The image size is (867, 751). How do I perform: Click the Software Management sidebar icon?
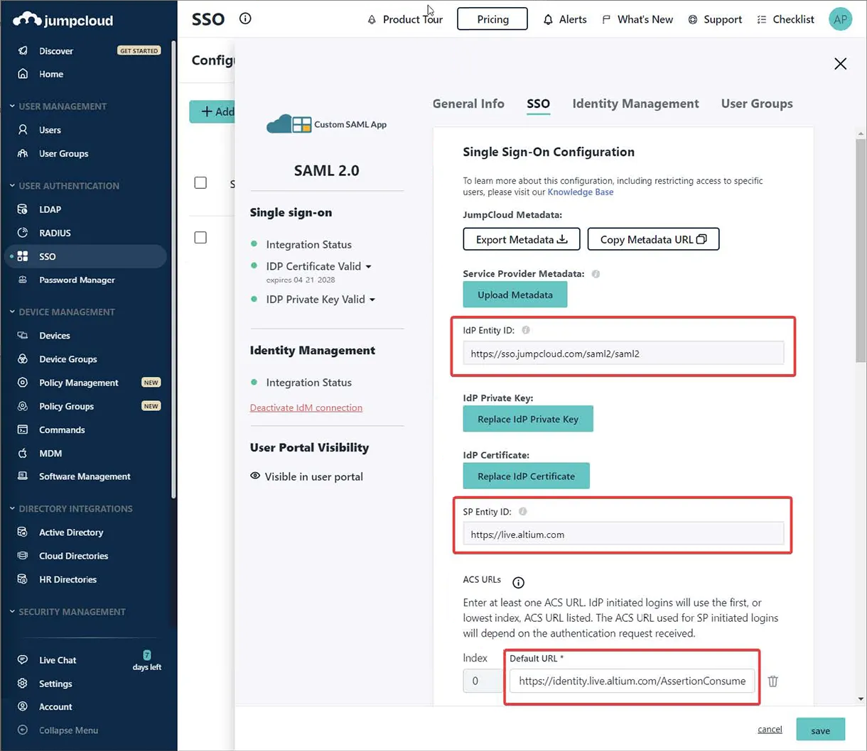23,476
